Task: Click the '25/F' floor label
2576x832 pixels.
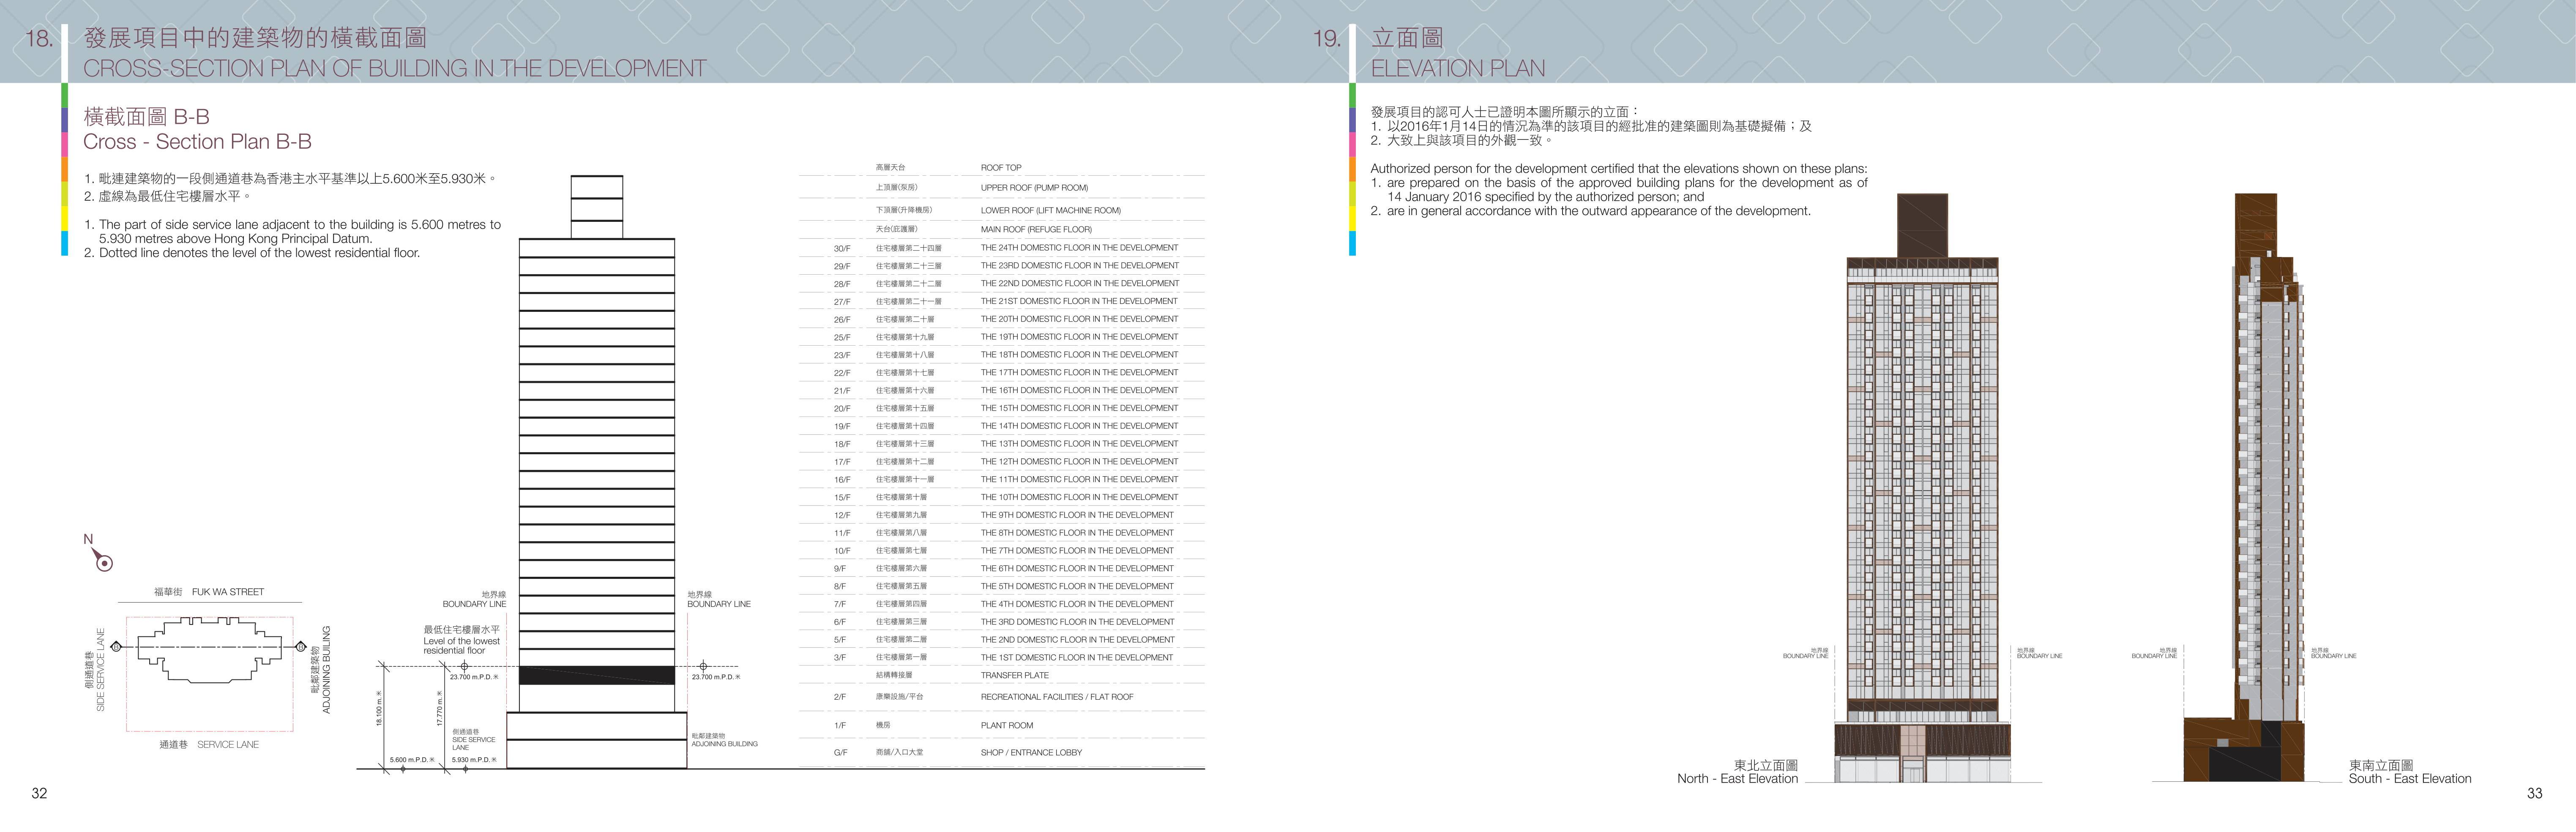Action: tap(842, 338)
